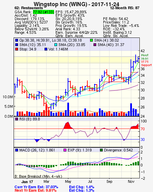Click the purple SMA (40) legend swatch
Viewport: 153px width, 192px height.
pyautogui.click(x=95, y=45)
